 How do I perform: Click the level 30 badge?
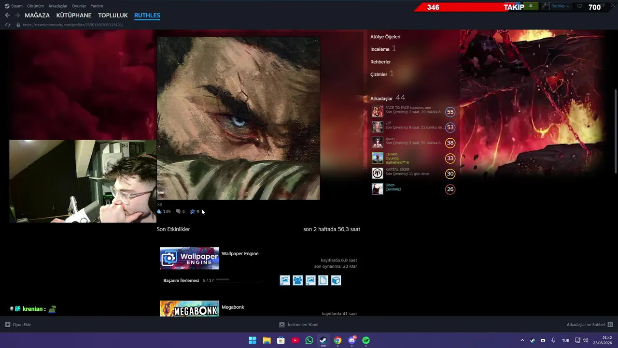(x=450, y=174)
